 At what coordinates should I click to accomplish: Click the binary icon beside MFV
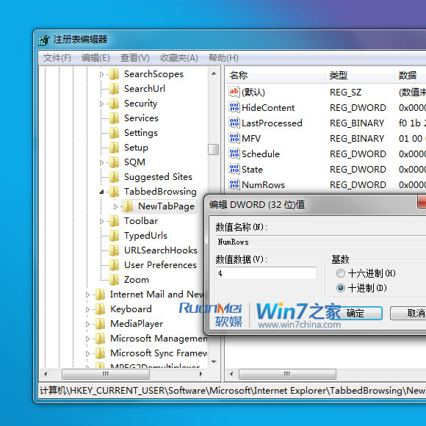pos(234,138)
